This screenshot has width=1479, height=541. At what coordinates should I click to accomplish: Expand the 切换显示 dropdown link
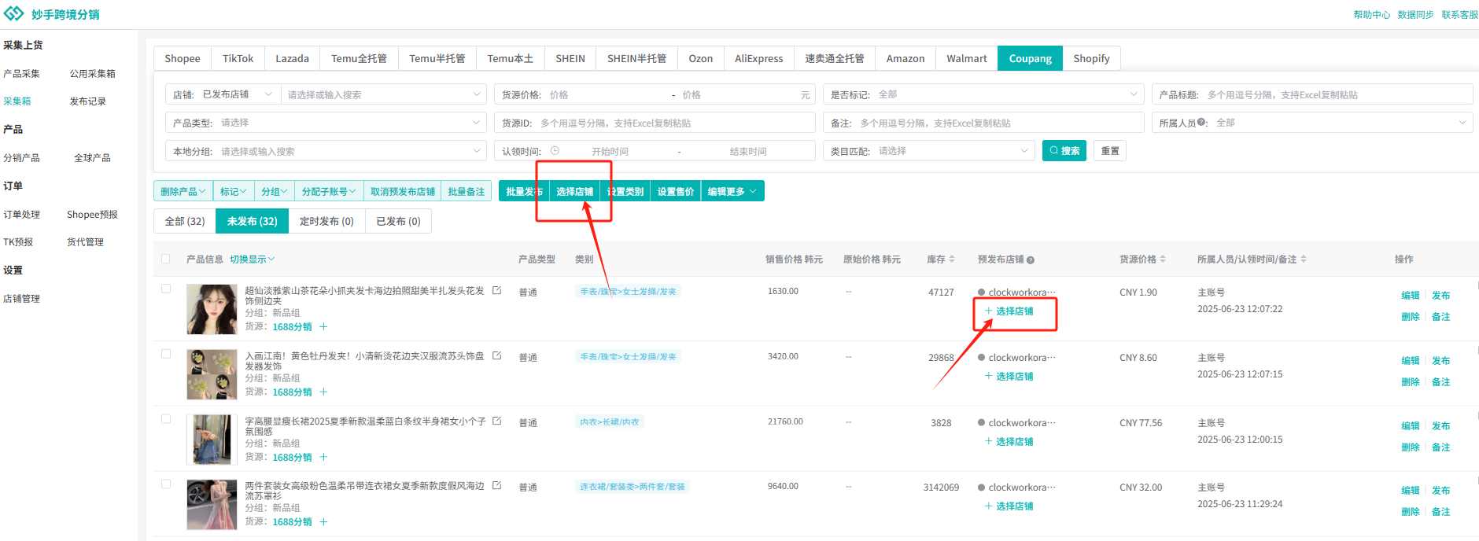tap(252, 259)
